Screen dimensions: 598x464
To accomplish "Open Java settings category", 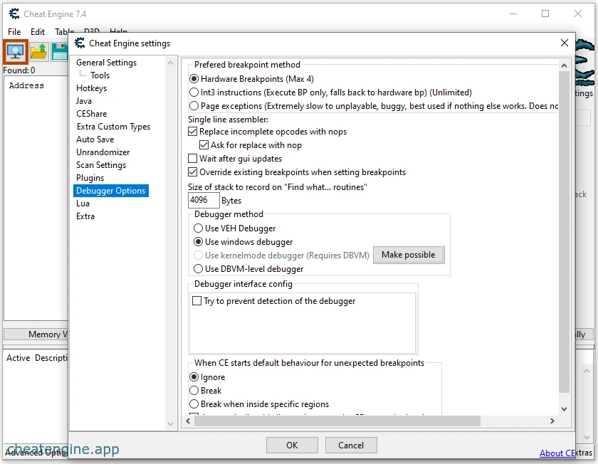I will click(84, 101).
